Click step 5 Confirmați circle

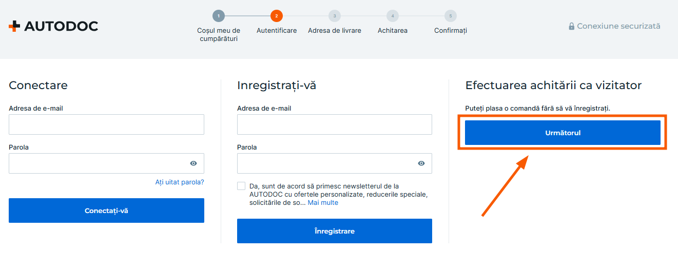pos(451,16)
